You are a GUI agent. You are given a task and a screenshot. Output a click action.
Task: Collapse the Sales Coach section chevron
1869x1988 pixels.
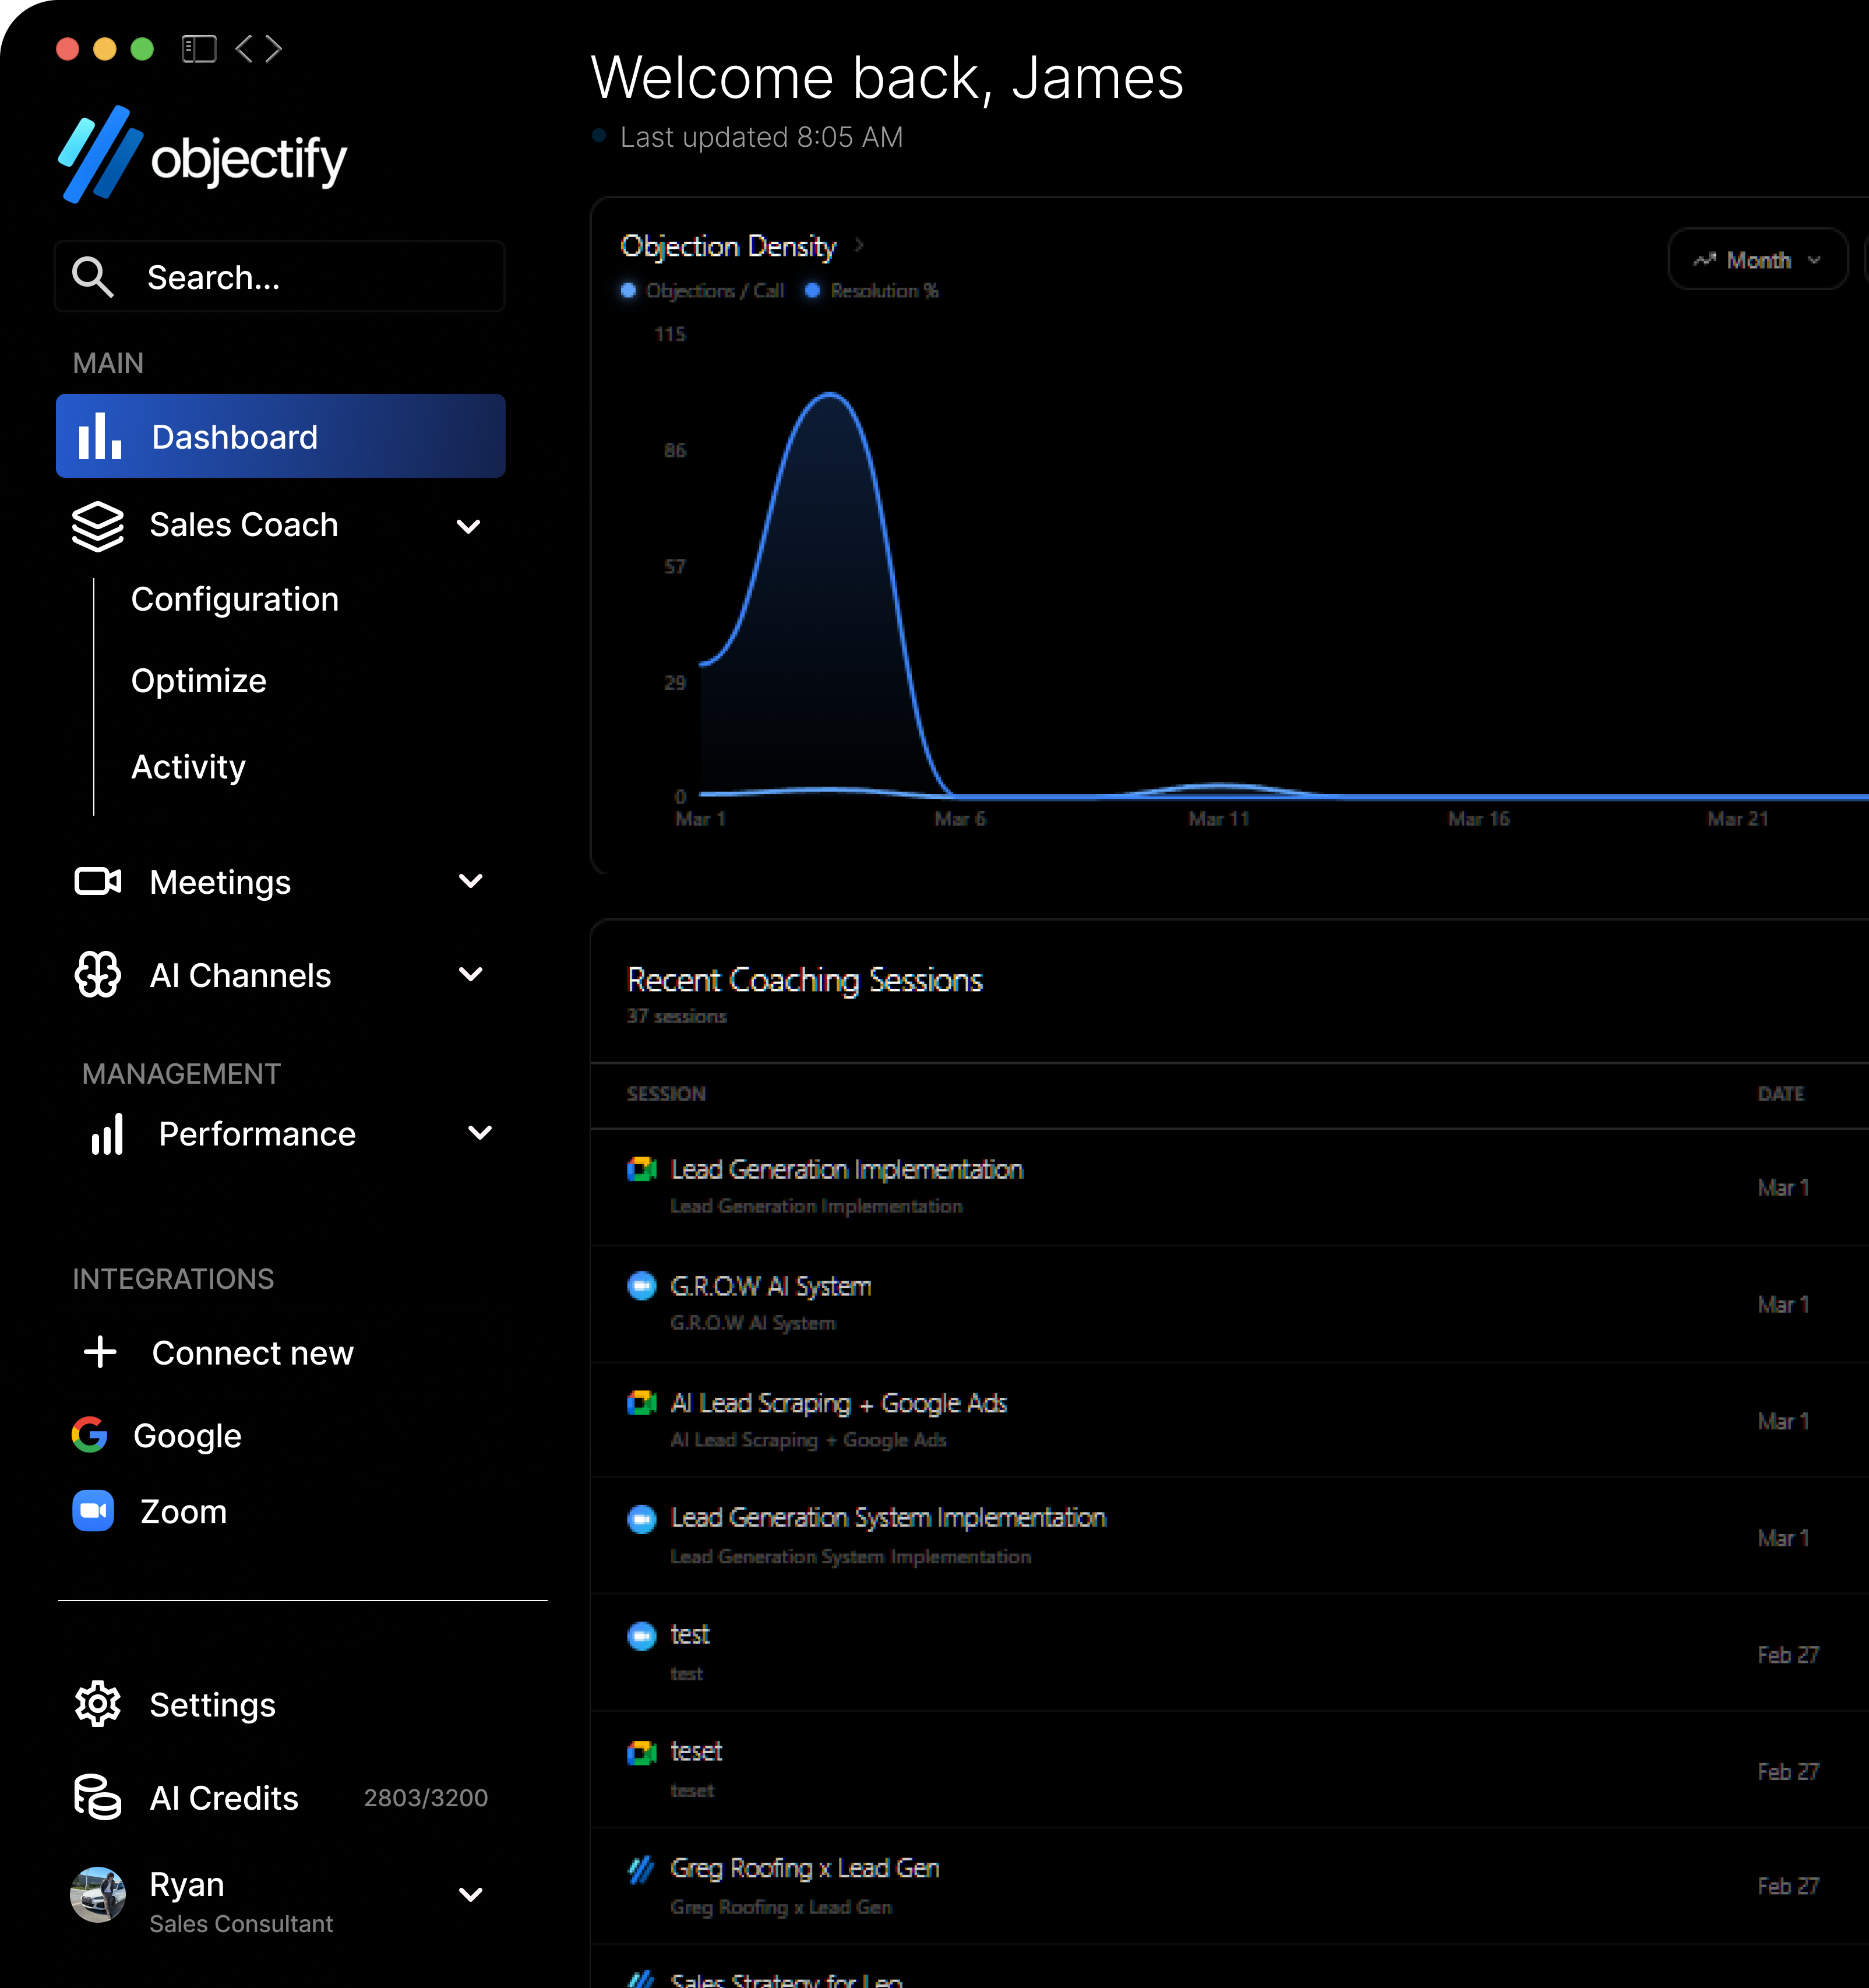click(468, 526)
